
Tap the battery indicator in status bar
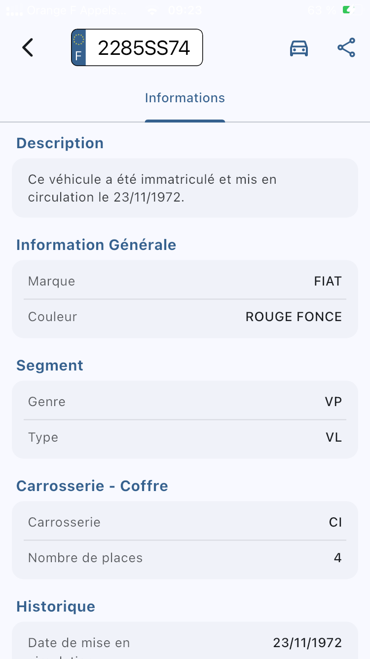[352, 10]
